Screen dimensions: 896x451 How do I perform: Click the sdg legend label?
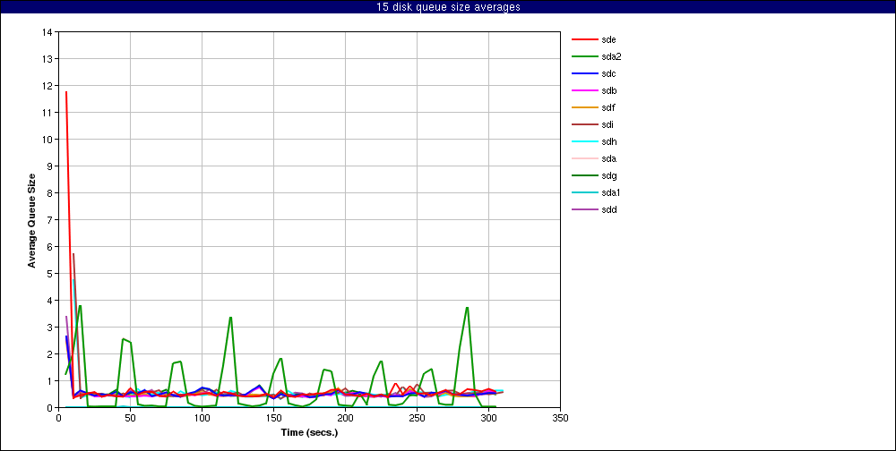coord(608,175)
